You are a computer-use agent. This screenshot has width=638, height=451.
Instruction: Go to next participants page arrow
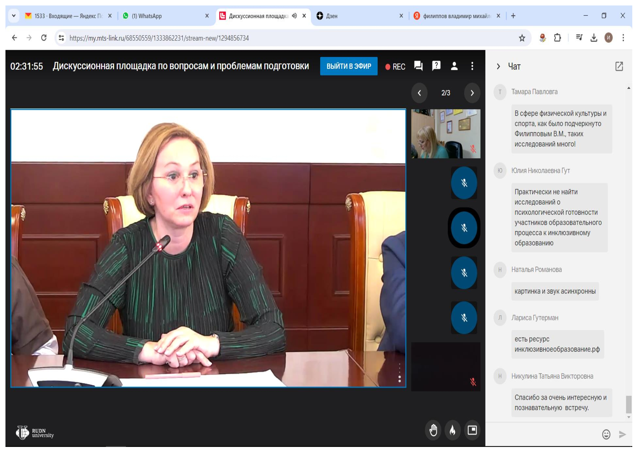472,93
